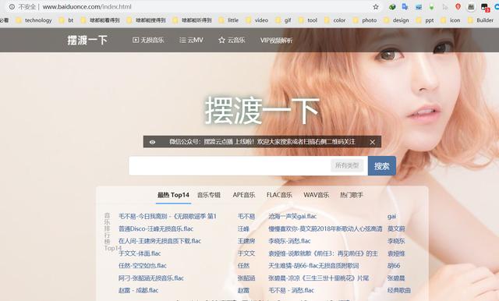This screenshot has height=301, width=499.
Task: Open 天生难猜-胡66 song link
Action: coord(313,265)
